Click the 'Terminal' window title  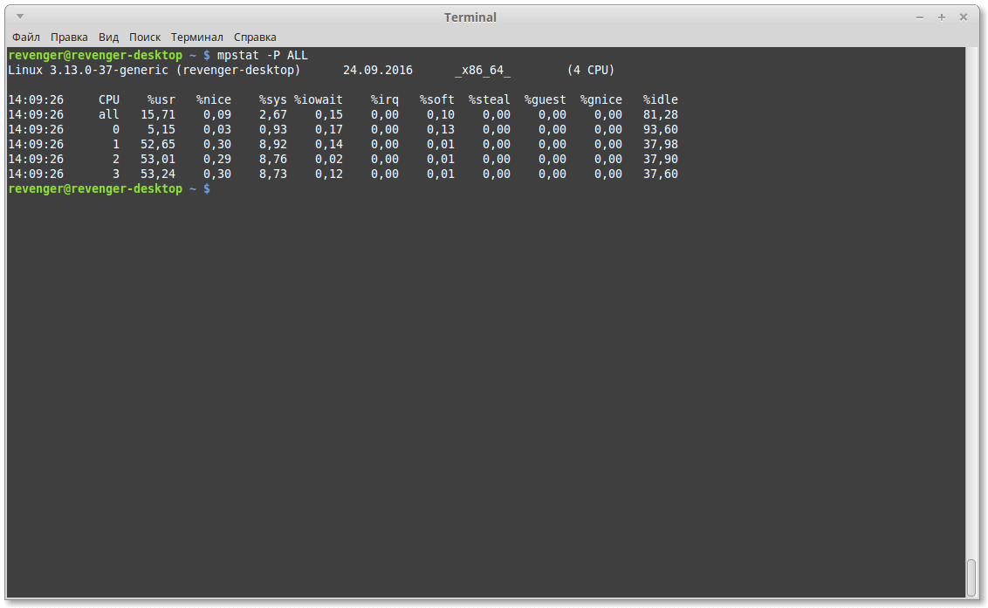click(x=470, y=17)
